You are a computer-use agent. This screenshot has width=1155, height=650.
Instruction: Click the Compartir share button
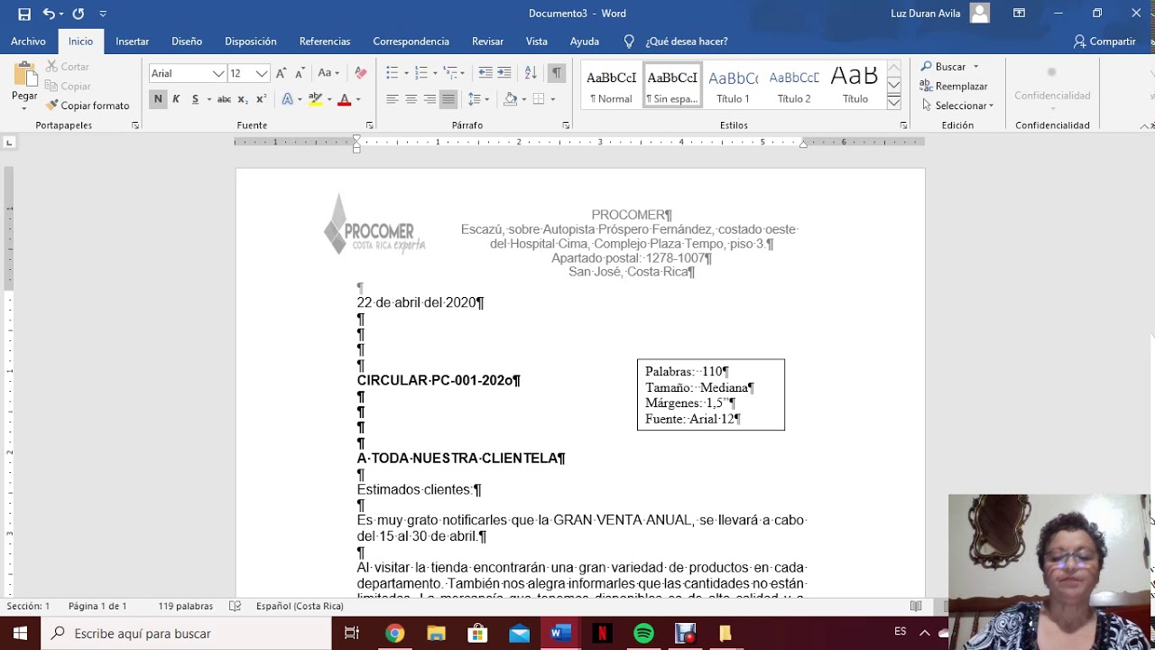click(x=1104, y=42)
